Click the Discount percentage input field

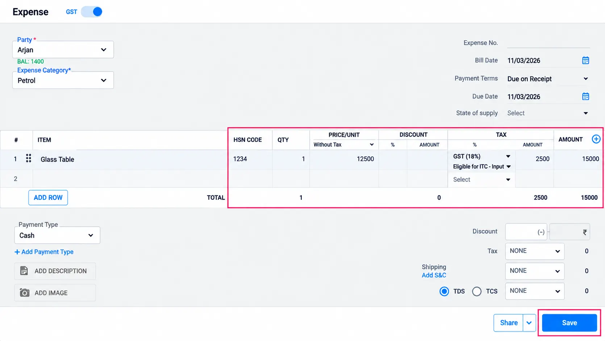(526, 232)
